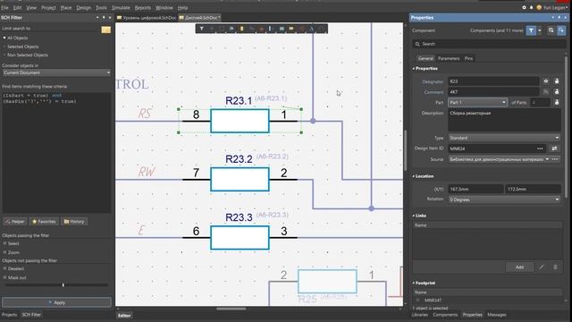The height and width of the screenshot is (322, 572).
Task: Click the text string 'A' icon in floating toolbar
Action: (312, 29)
